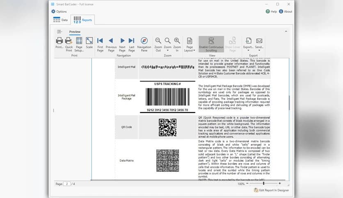Collapse the ribbon with chevron
343x198 pixels.
[x=286, y=32]
